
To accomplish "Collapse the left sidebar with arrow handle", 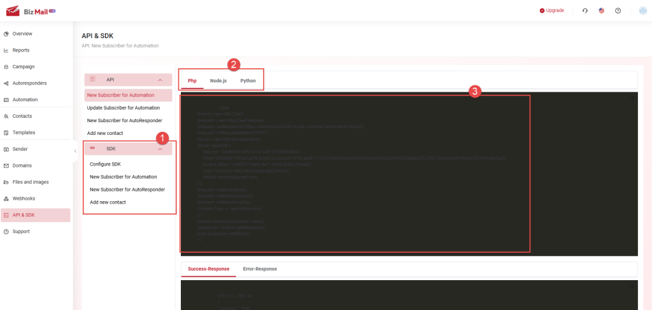I will [x=74, y=151].
